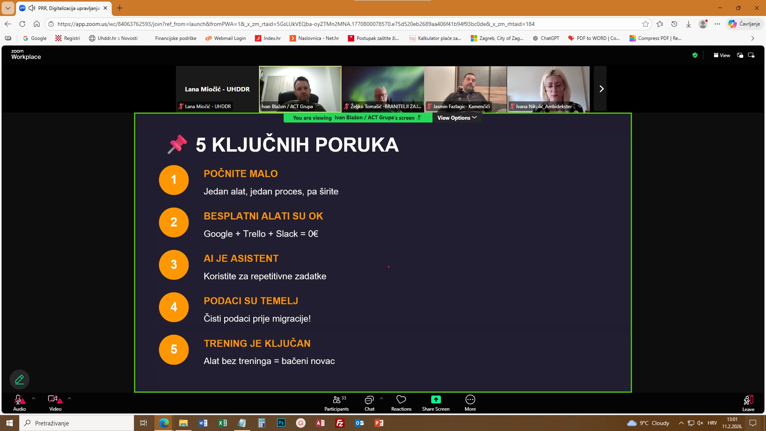
Task: Click the green encryption shield icon
Action: pos(695,55)
